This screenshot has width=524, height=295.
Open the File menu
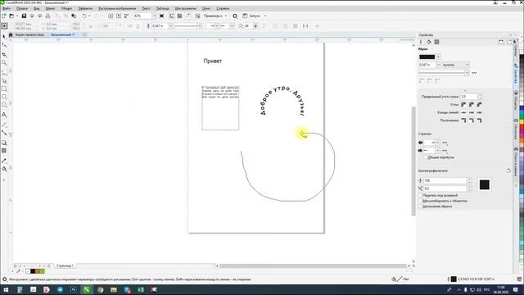7,8
